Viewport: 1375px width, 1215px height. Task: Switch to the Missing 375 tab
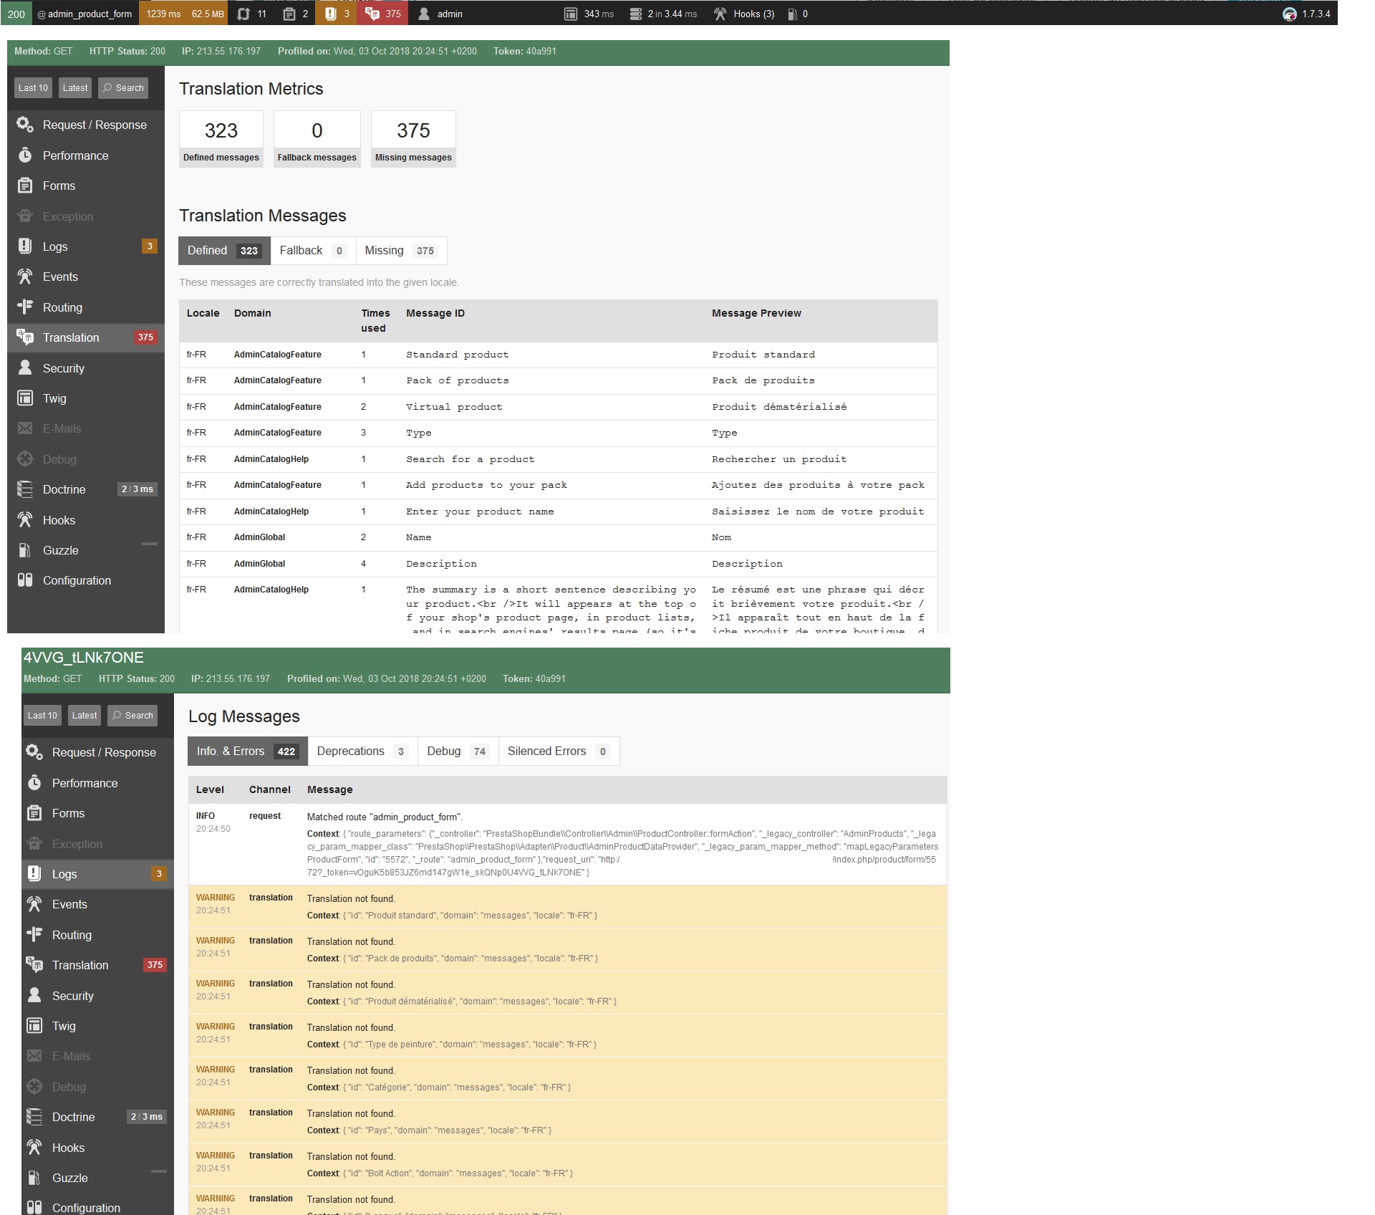pyautogui.click(x=401, y=251)
